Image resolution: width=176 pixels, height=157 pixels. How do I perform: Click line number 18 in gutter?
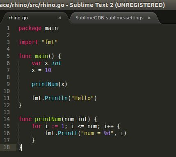click(7, 147)
